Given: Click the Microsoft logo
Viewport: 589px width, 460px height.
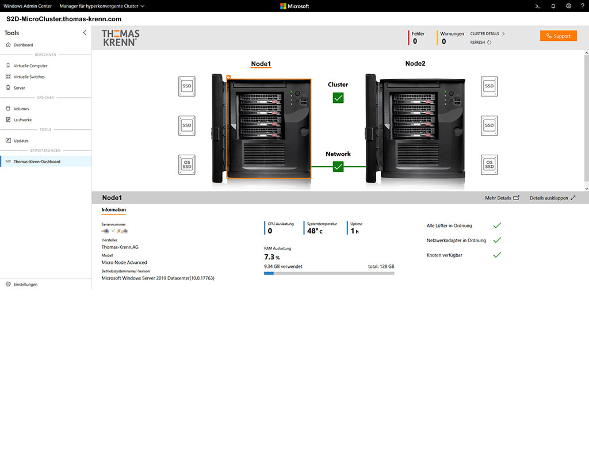Looking at the screenshot, I should [294, 6].
